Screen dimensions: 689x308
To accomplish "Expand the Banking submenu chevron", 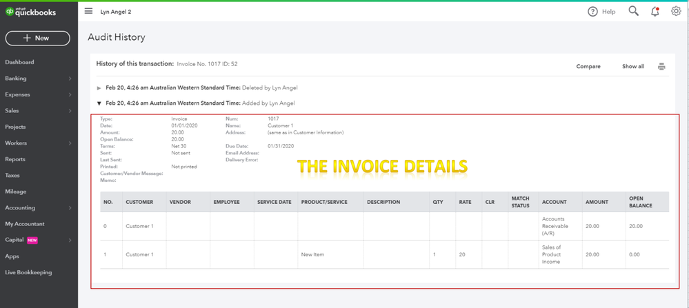I will click(x=70, y=79).
